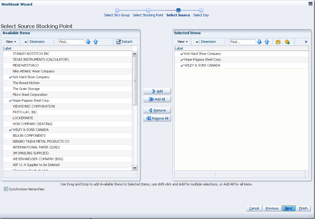Select WEYERHAEUSER COMAPNY (BSG) row
Viewport: 315px width, 219px height.
(67, 159)
